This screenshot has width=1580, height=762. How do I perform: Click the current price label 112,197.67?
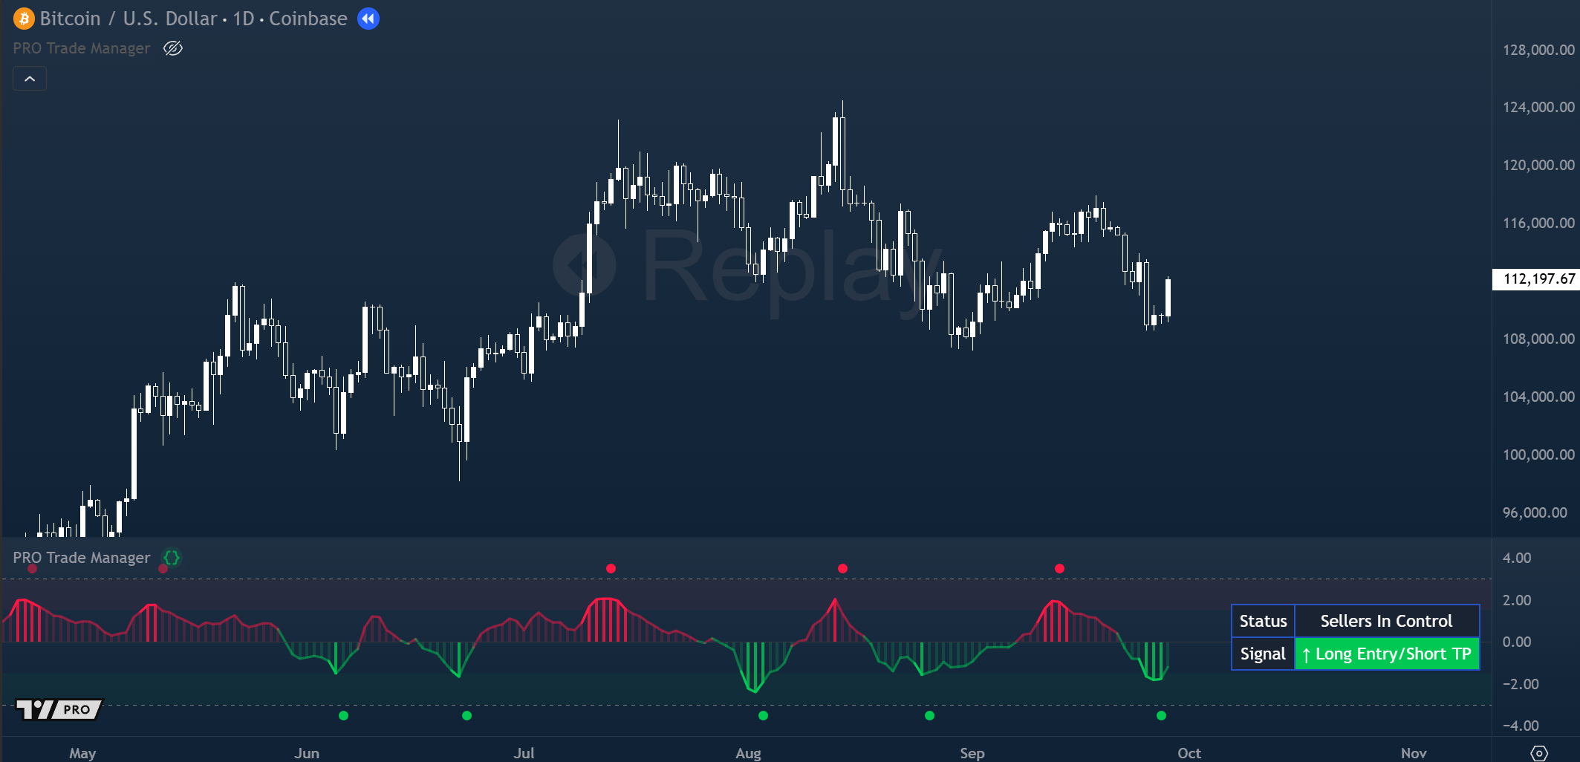(x=1536, y=279)
